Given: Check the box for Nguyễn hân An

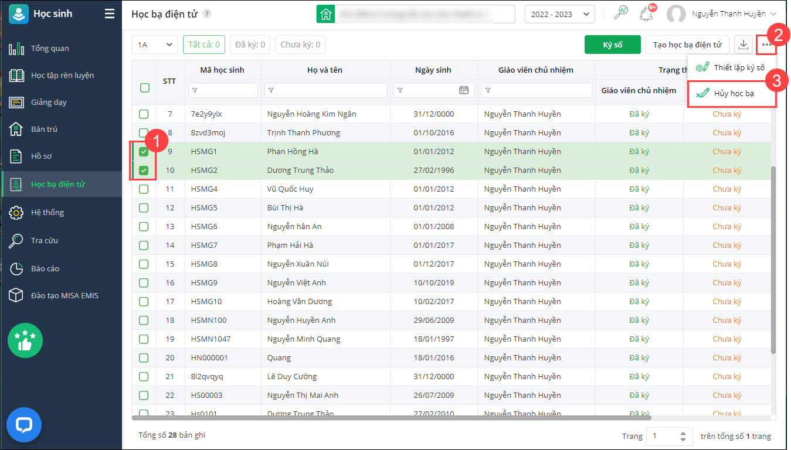Looking at the screenshot, I should tap(144, 226).
